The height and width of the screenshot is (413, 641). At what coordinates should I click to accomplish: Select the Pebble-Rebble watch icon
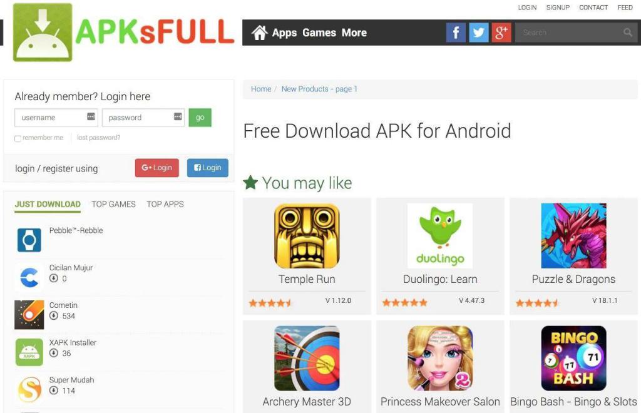tap(29, 240)
